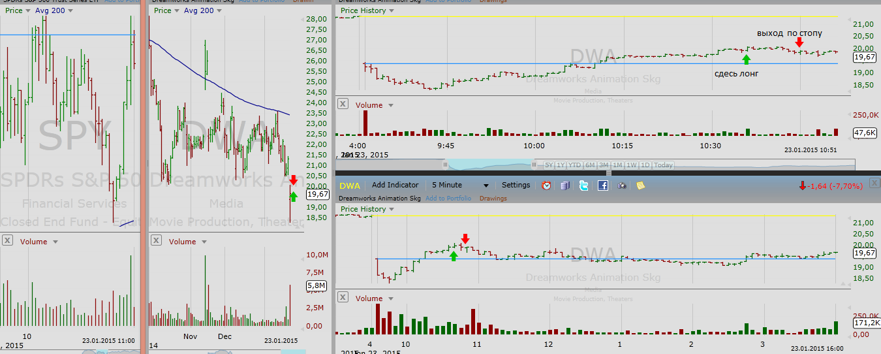Click the 23.01.2015 11:00 timestamp on SPY chart
The image size is (881, 354).
point(108,340)
